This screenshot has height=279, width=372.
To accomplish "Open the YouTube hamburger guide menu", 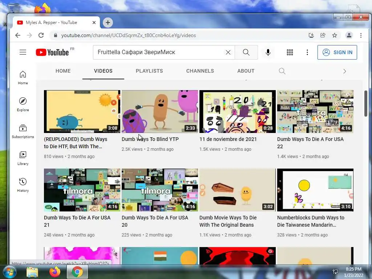I will click(23, 52).
